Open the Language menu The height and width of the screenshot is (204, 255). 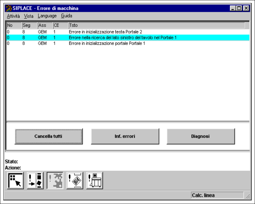[x=47, y=16]
